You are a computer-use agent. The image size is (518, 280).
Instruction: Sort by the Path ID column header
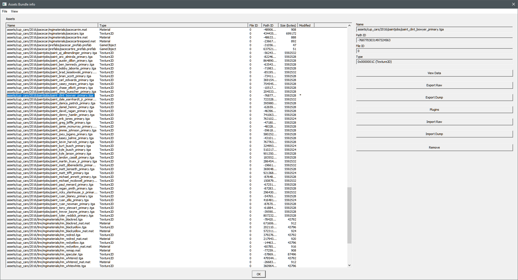270,25
